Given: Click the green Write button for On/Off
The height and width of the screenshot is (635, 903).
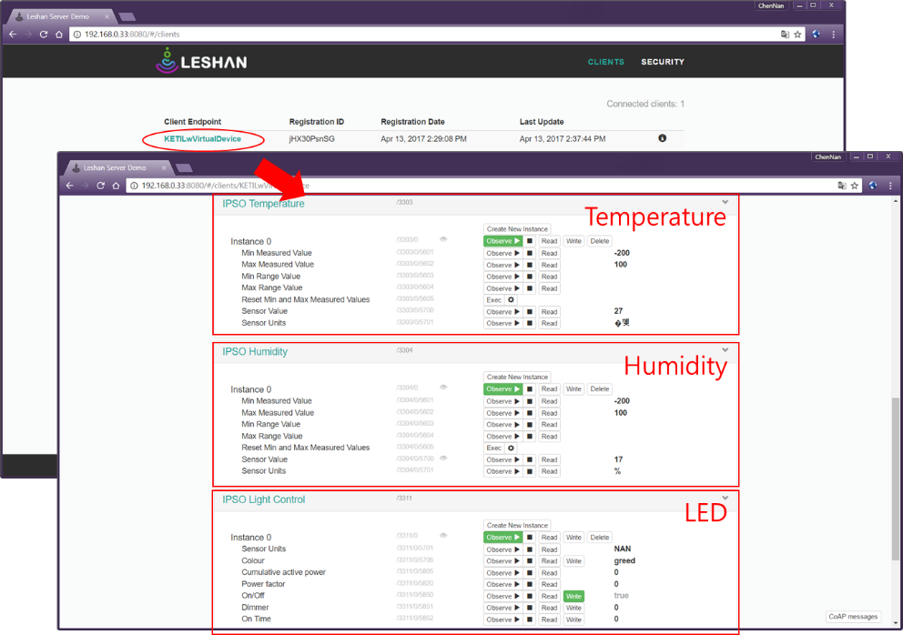Looking at the screenshot, I should click(573, 597).
